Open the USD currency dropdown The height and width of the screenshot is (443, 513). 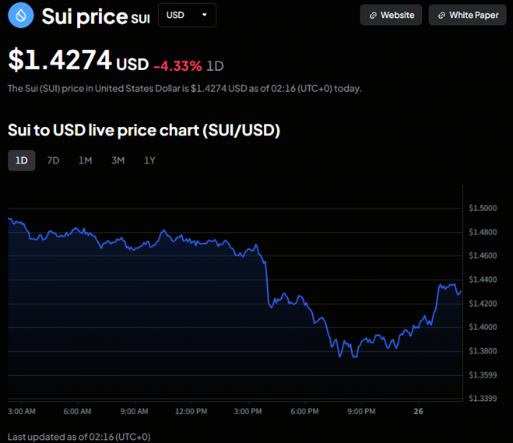click(x=187, y=15)
